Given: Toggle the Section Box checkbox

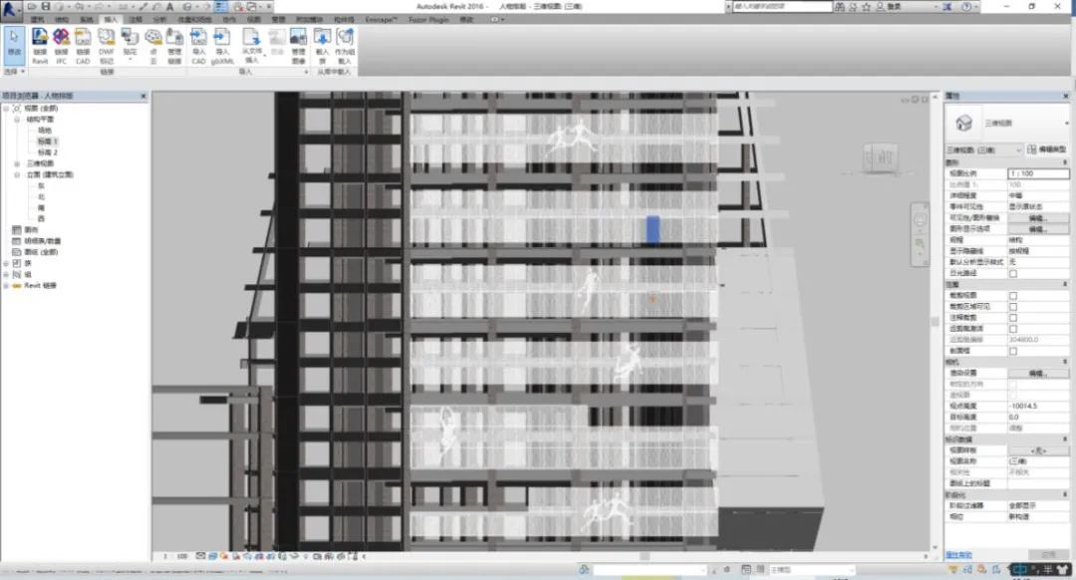Looking at the screenshot, I should tap(1013, 351).
